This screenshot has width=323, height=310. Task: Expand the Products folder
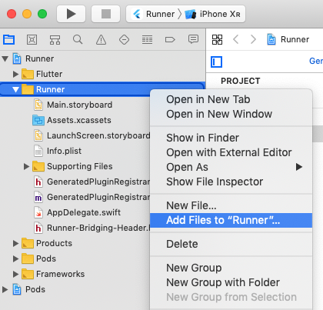pos(16,243)
